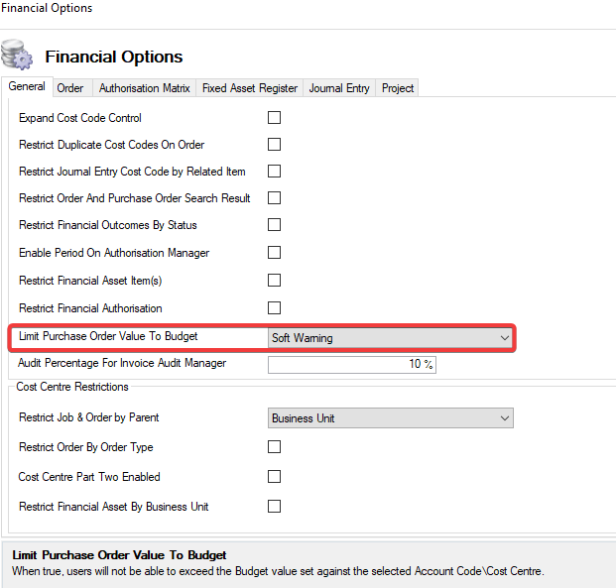Switch to the Order tab
The width and height of the screenshot is (616, 588).
(x=70, y=88)
